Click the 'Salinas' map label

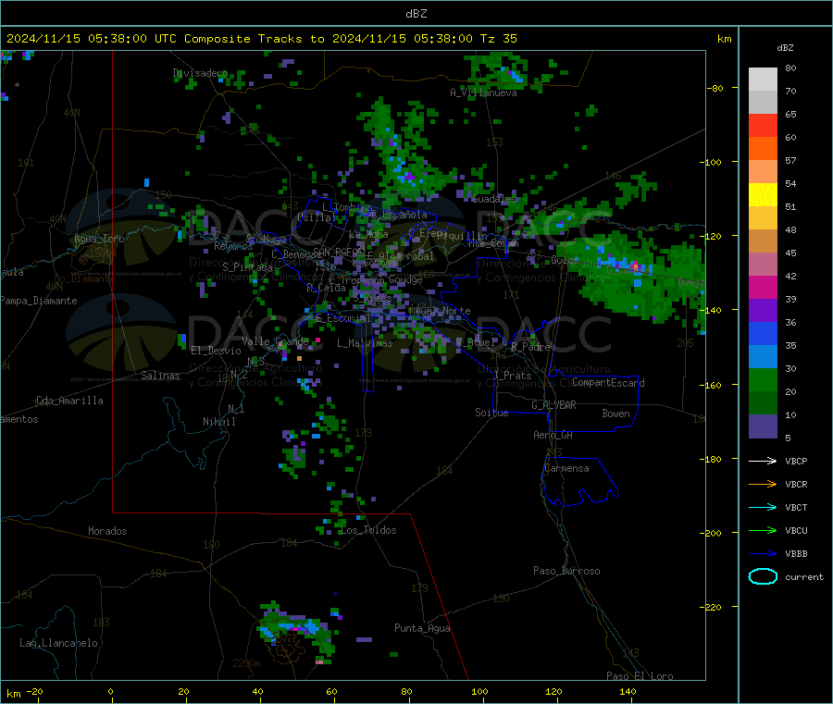pos(160,376)
